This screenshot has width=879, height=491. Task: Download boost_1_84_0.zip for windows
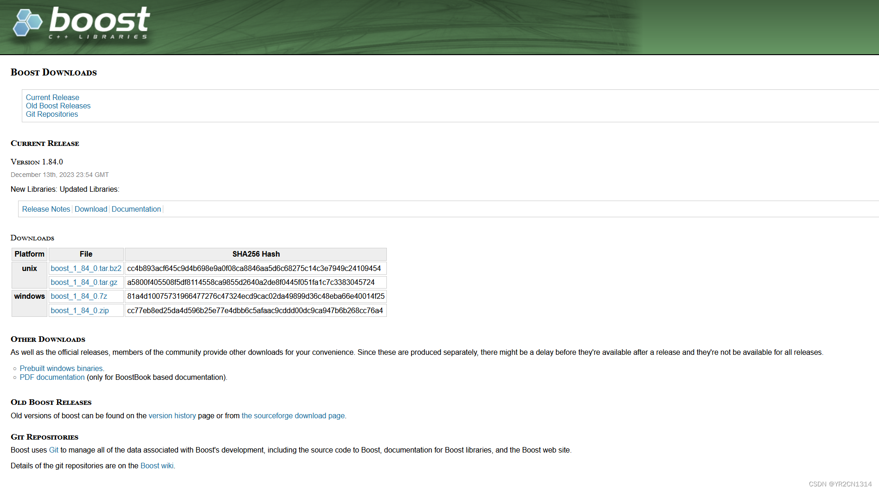80,310
